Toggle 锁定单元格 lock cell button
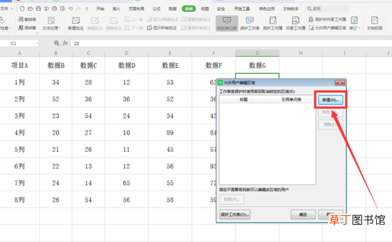 click(x=227, y=23)
